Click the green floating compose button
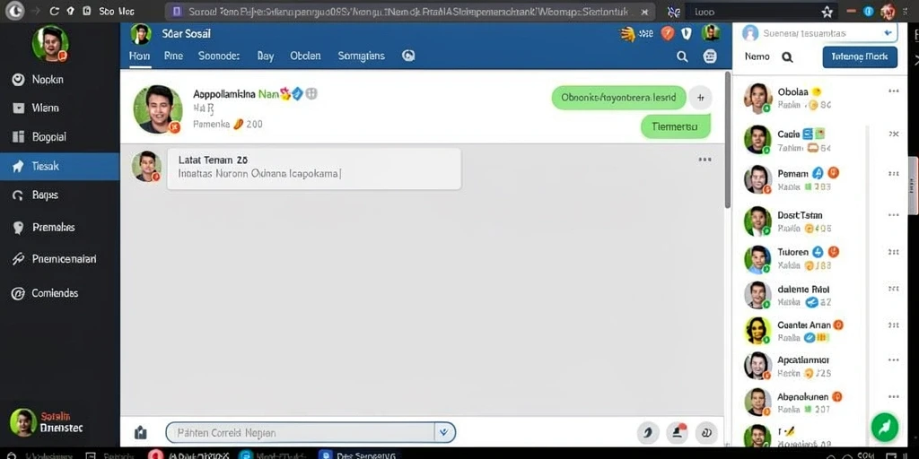919x459 pixels. tap(884, 427)
